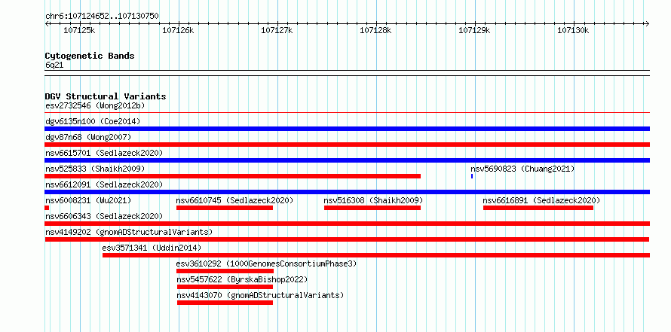Click the 107125k ruler label

click(x=80, y=30)
